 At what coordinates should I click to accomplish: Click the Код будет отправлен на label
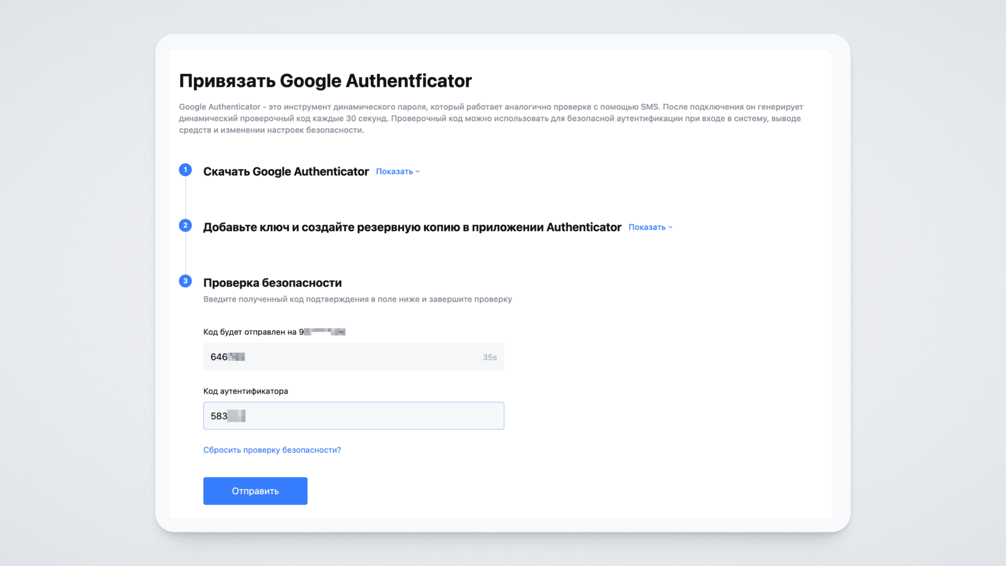point(249,332)
